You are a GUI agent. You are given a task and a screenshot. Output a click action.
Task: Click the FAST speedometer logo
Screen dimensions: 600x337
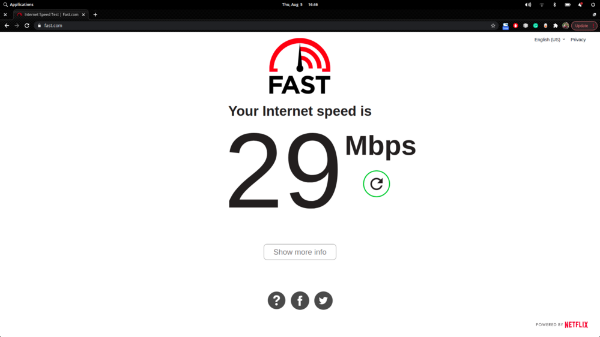click(x=300, y=66)
